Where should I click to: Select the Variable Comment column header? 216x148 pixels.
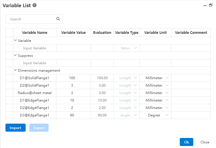191,33
